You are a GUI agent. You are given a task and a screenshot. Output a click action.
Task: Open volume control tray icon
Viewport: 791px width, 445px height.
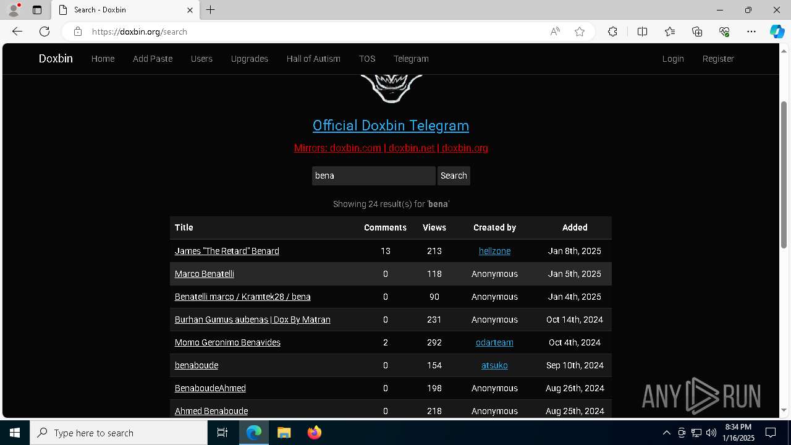pyautogui.click(x=711, y=433)
